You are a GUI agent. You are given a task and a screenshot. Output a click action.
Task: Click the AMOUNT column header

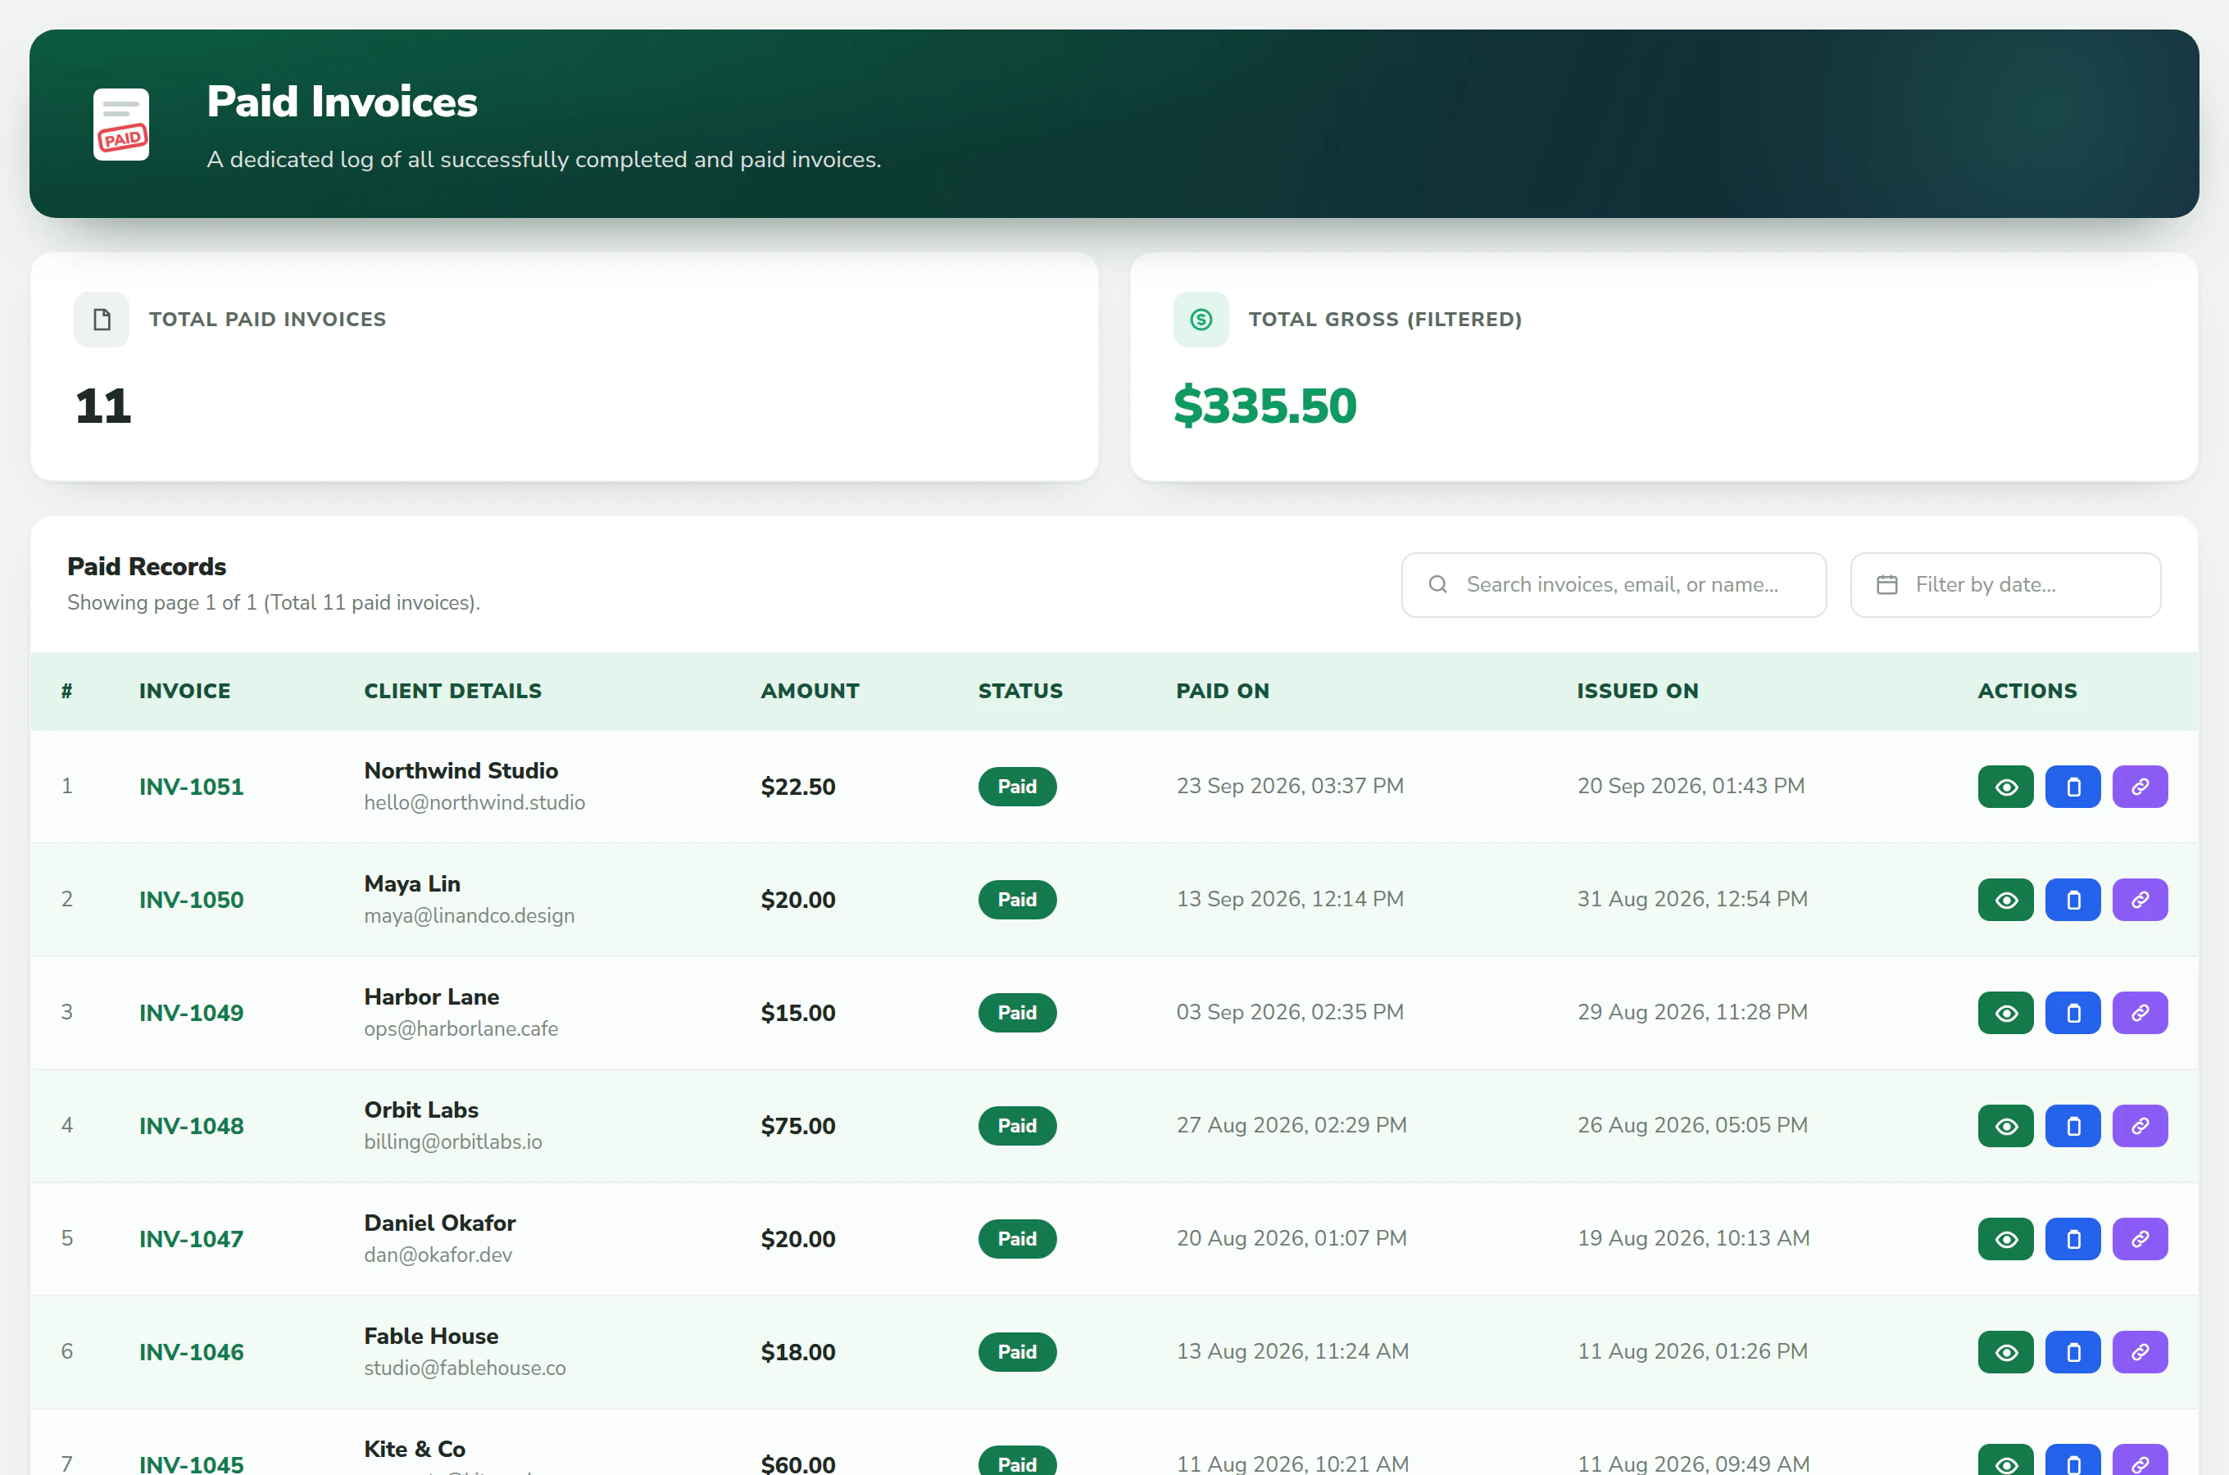810,692
